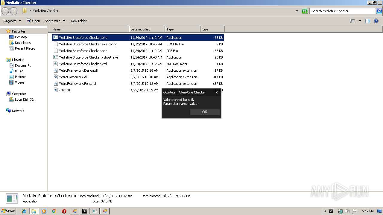
Task: Select Mediafire Bruteforce Checker.exe file icon
Action: [x=56, y=38]
